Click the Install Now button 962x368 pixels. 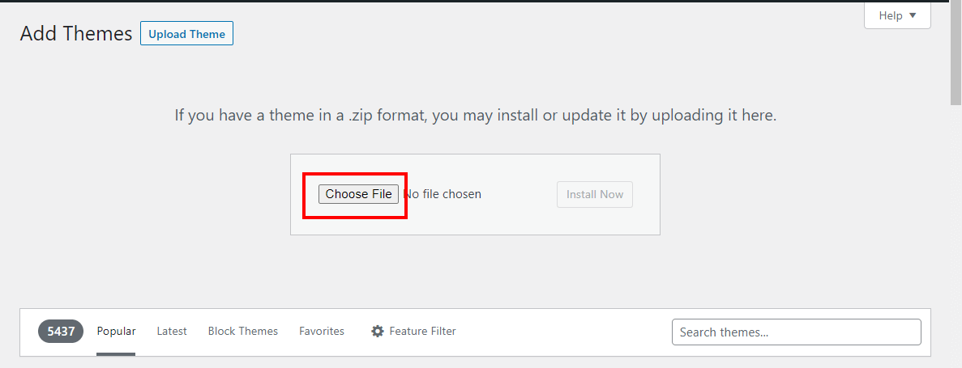[595, 194]
